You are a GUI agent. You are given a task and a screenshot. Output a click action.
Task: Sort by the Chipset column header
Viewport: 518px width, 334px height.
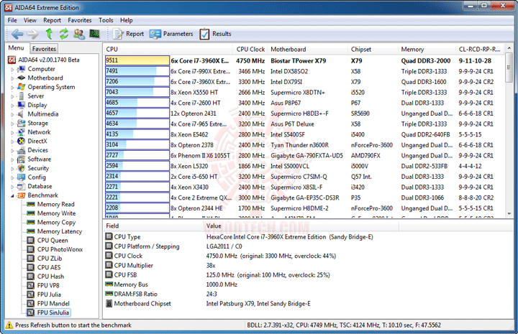(x=373, y=49)
